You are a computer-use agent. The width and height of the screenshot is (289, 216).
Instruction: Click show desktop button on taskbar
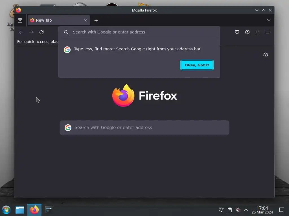(282, 210)
